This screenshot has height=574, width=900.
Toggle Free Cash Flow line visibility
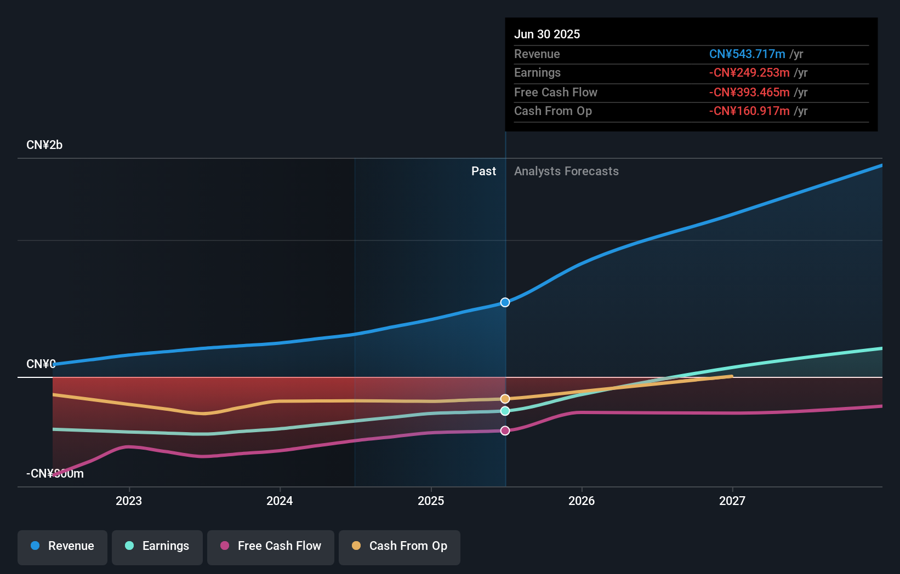(x=270, y=546)
